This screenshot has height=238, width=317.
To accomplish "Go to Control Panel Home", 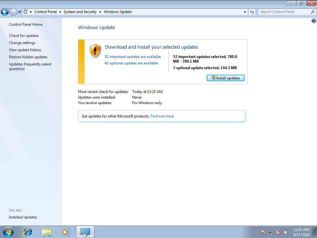I will point(26,24).
